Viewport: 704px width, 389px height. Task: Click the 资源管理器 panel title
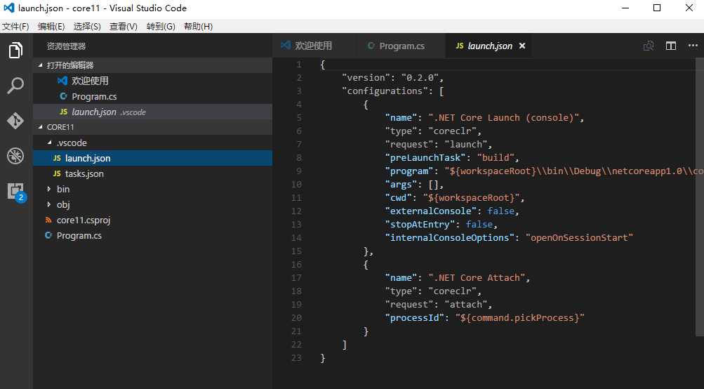point(66,46)
